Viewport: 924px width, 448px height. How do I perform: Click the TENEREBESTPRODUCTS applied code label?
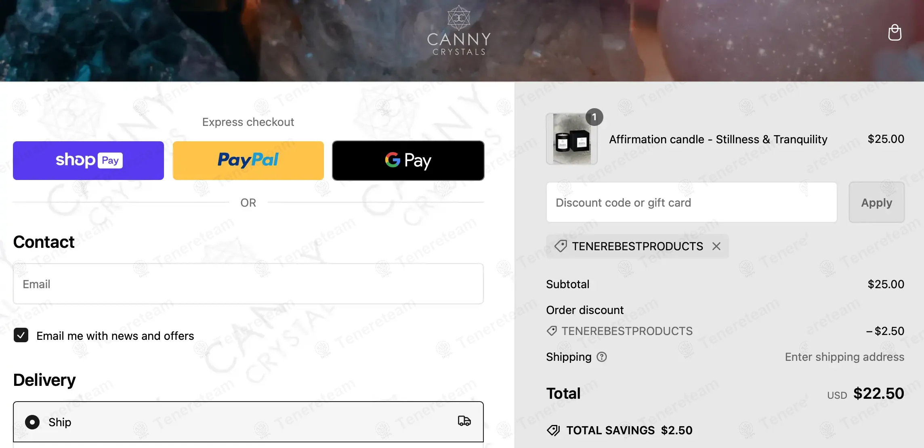[637, 246]
